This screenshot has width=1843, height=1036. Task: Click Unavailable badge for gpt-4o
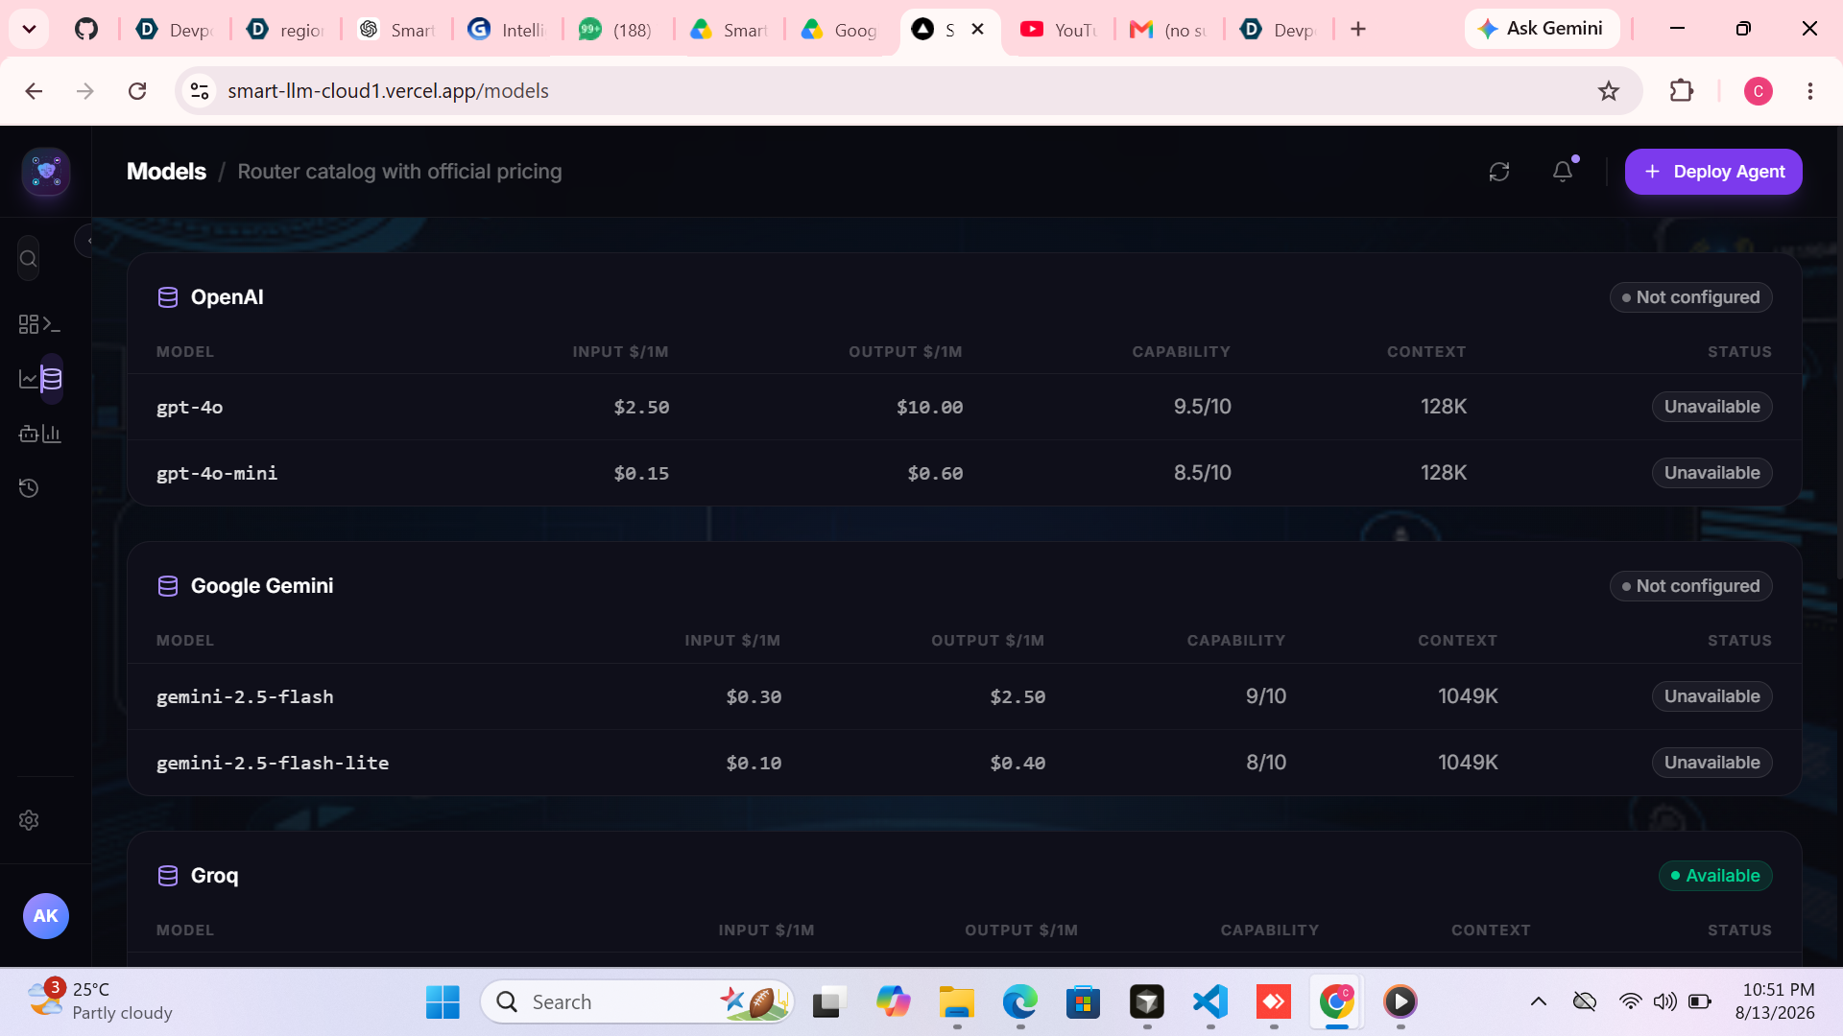pos(1712,407)
